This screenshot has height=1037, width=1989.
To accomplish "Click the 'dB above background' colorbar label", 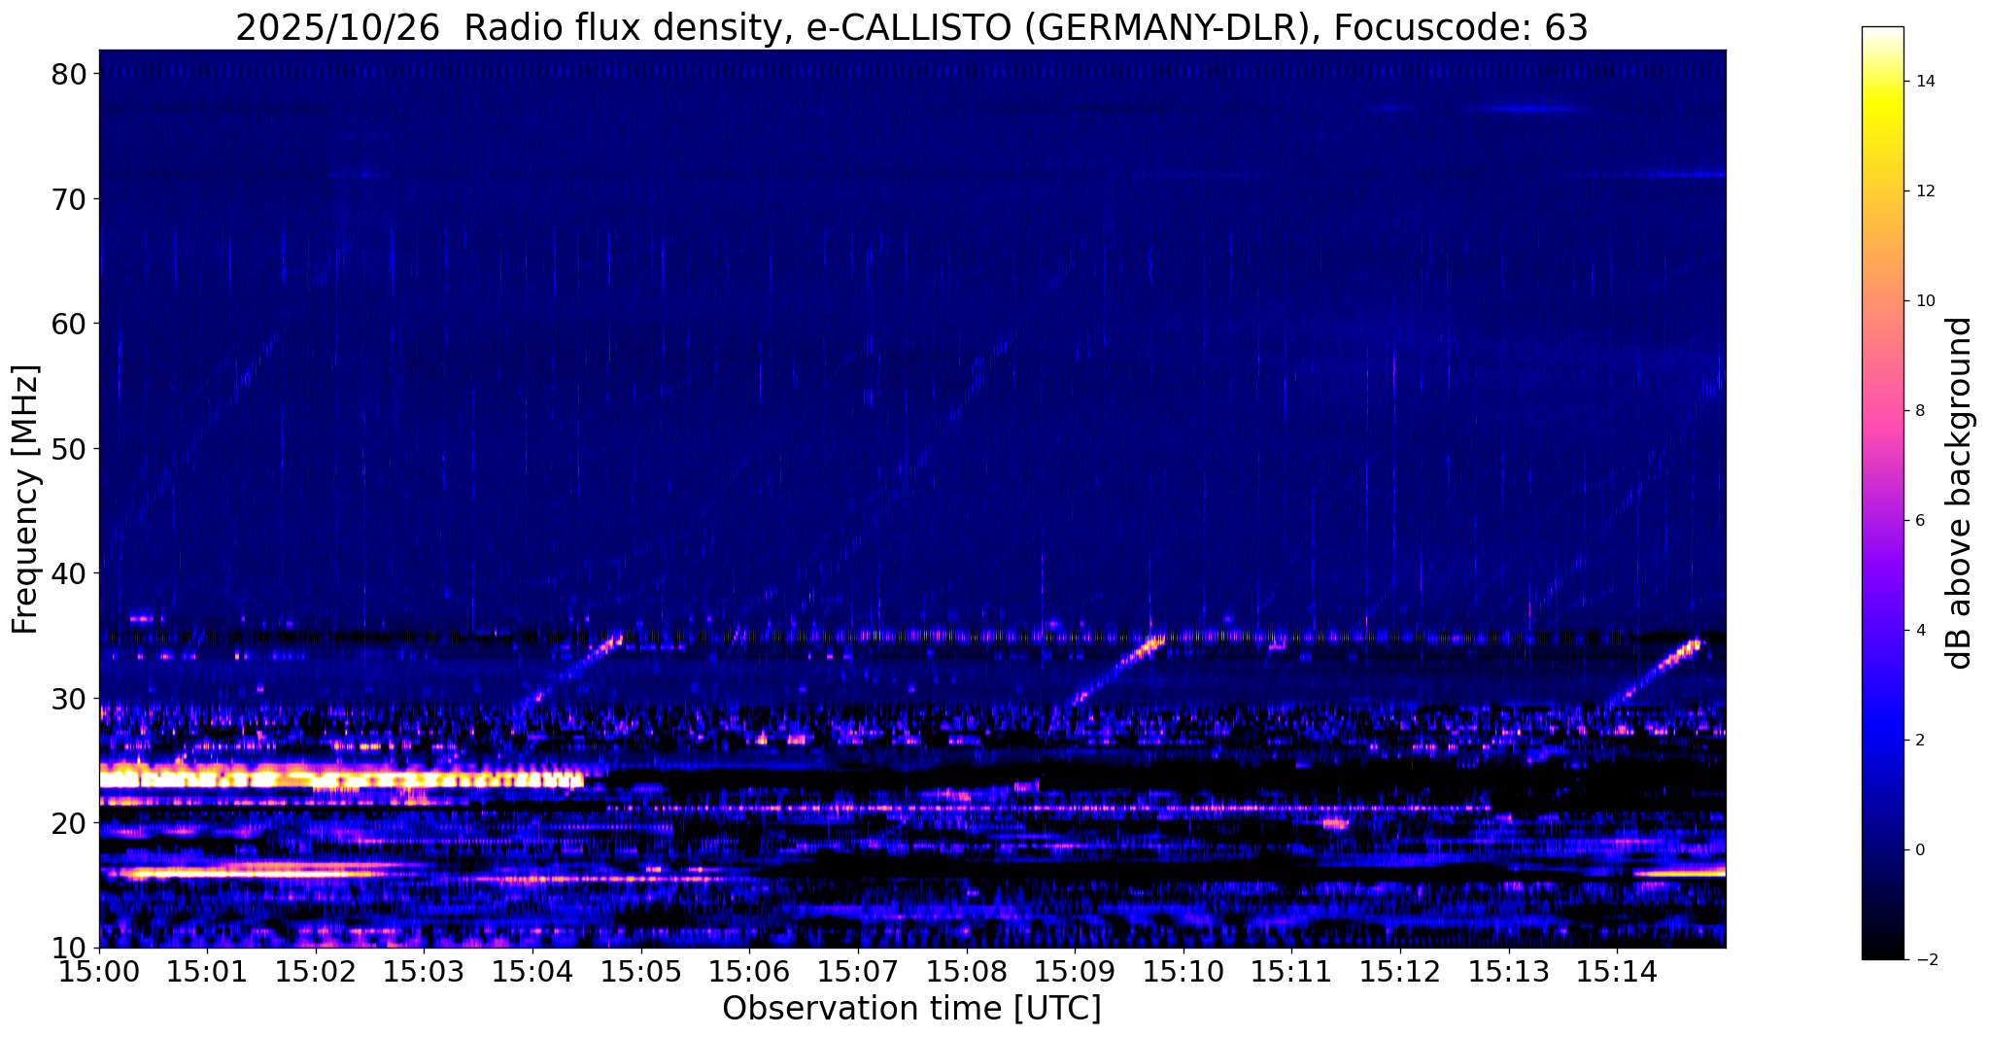I will coord(1960,493).
